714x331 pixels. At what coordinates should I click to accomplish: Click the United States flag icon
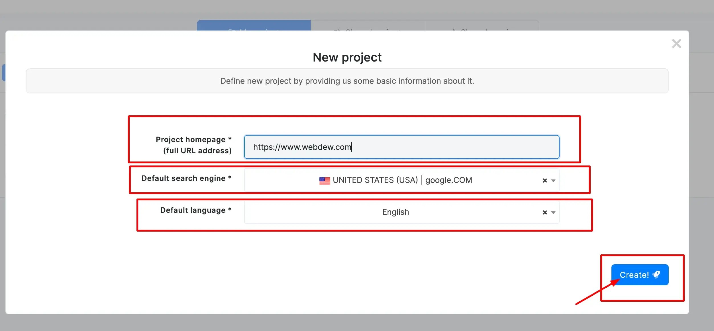pos(325,181)
